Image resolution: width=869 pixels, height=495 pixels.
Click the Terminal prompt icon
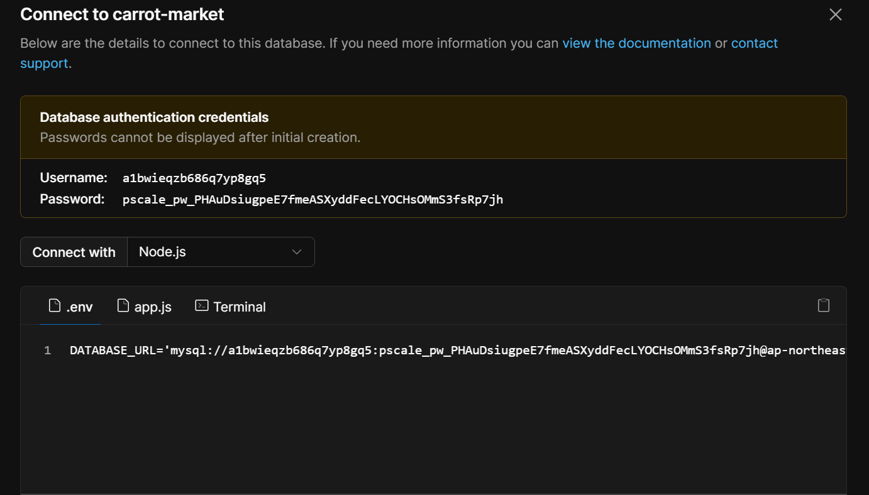tap(202, 306)
